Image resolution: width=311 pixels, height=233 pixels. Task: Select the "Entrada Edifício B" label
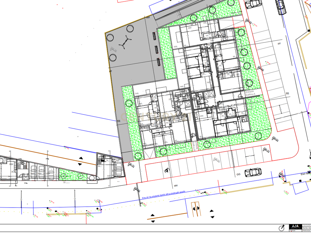pyautogui.click(x=195, y=147)
